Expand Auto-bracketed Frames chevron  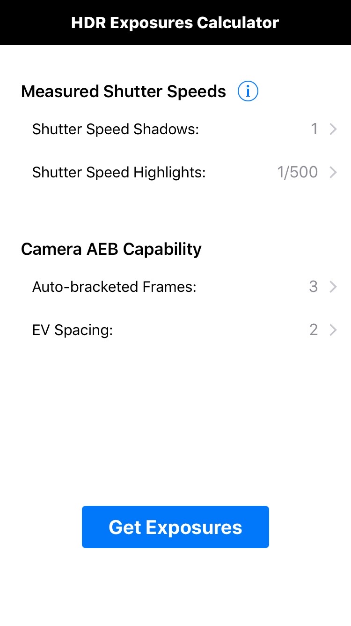tap(333, 287)
